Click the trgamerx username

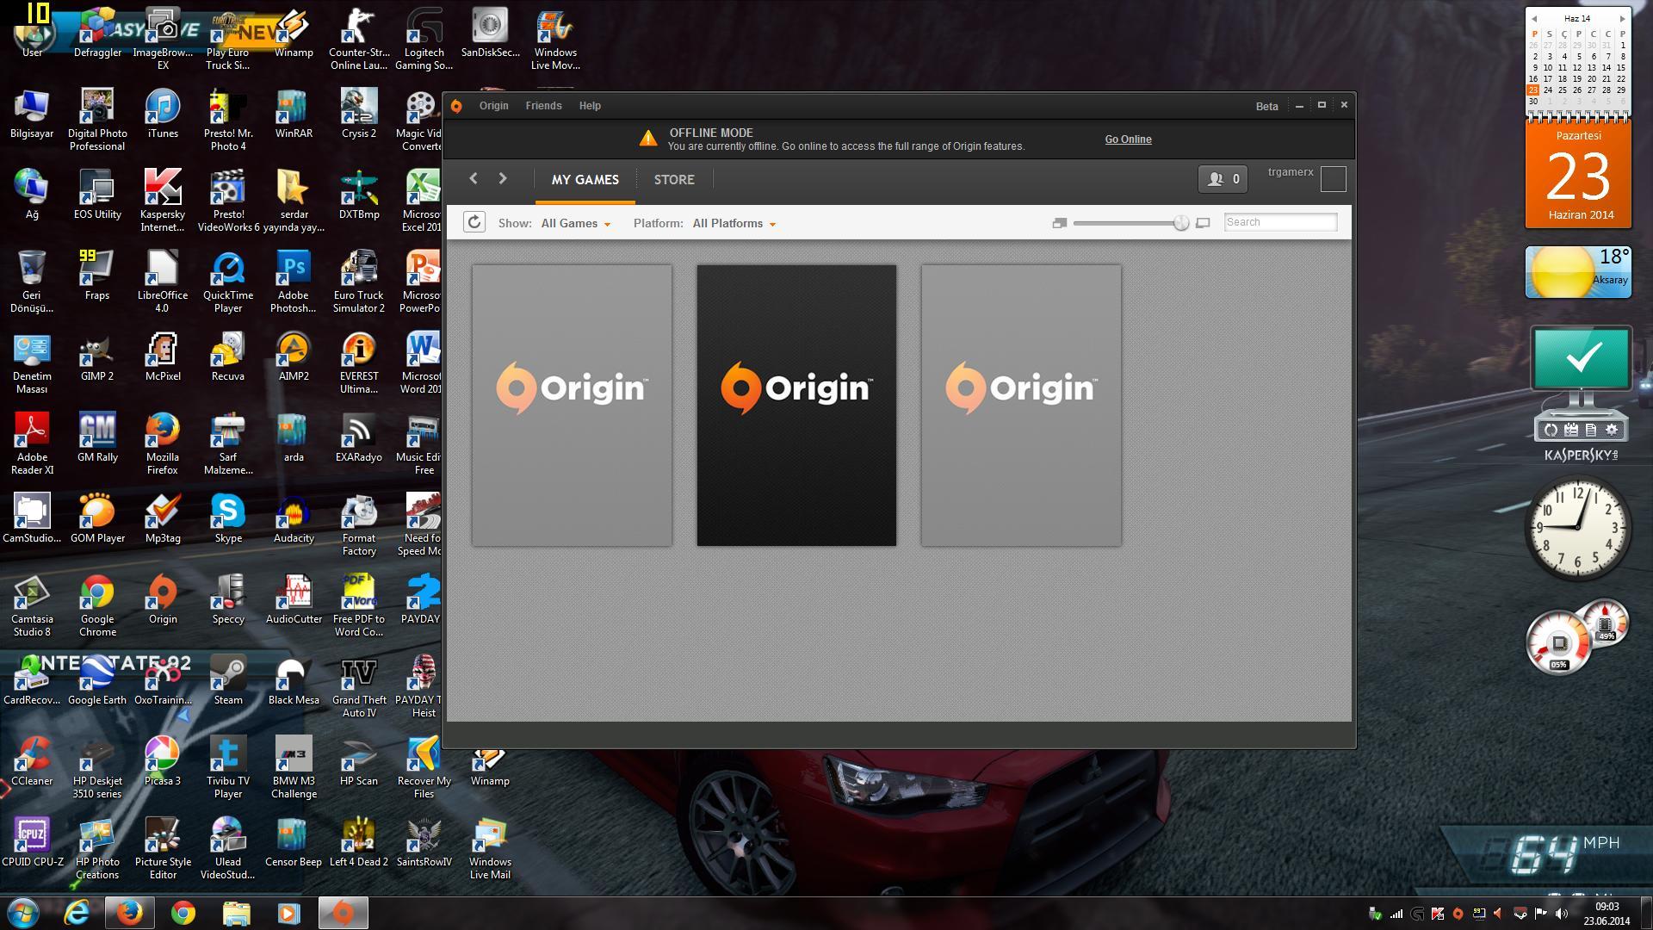[x=1291, y=172]
